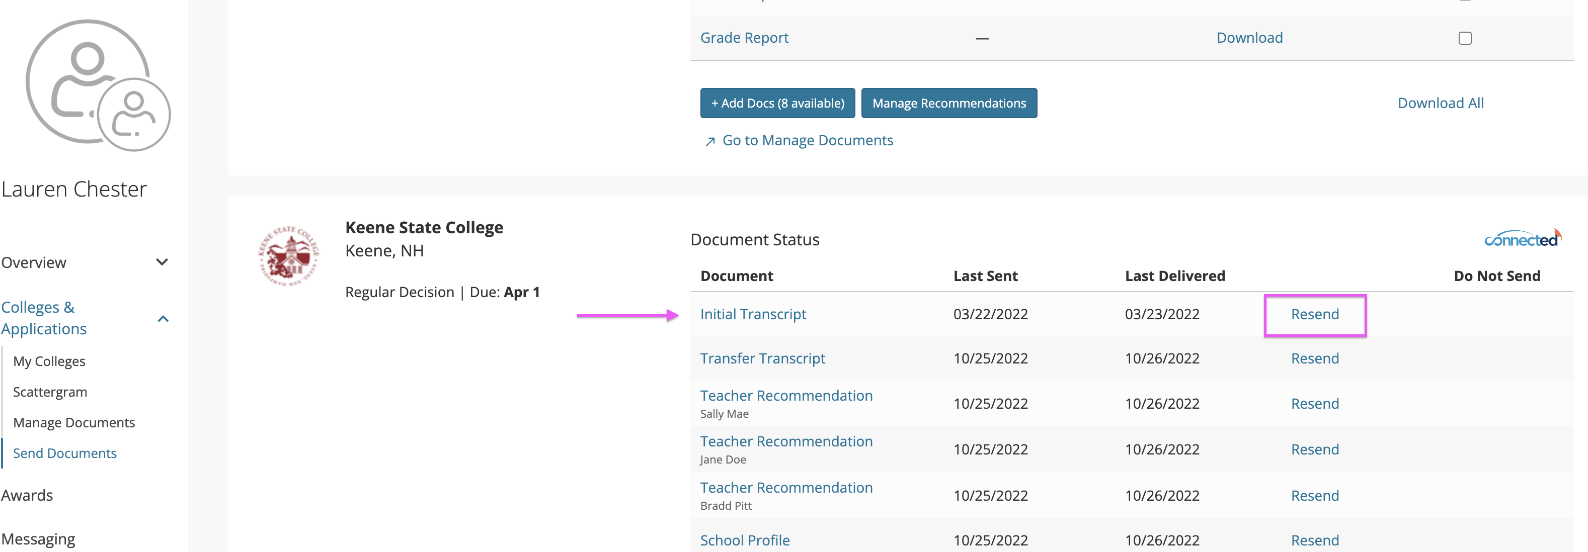
Task: Collapse the Colleges & Applications chevron
Action: tap(163, 319)
